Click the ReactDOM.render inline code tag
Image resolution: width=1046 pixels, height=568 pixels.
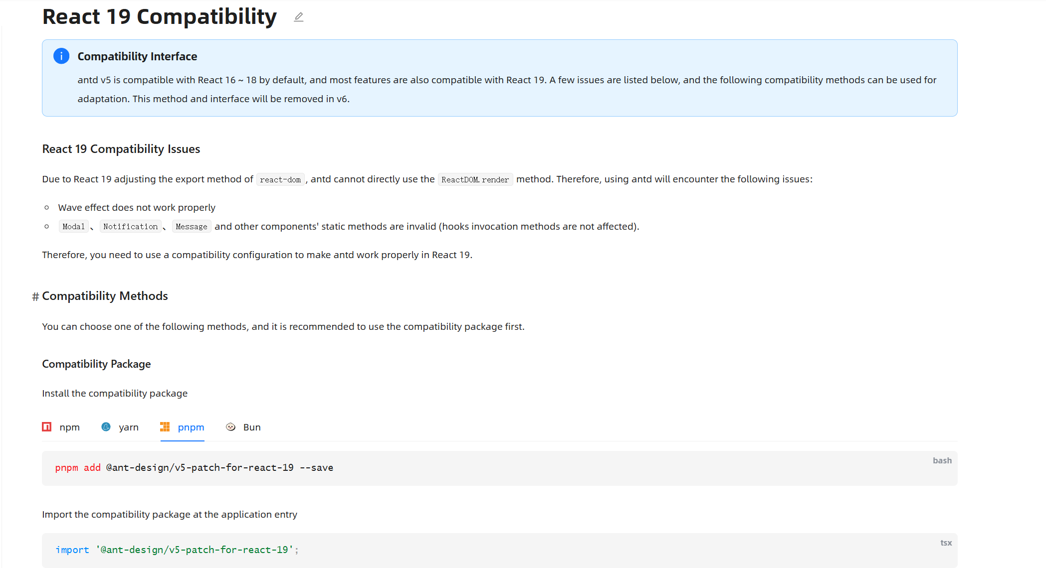coord(475,180)
